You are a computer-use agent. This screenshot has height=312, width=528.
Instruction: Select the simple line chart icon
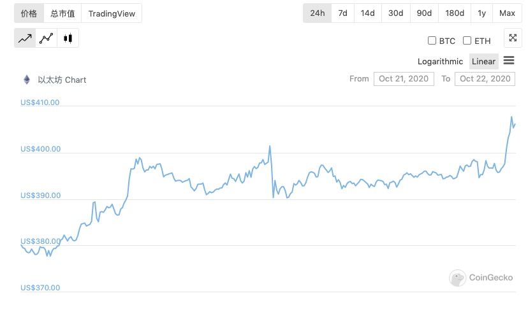coord(25,38)
